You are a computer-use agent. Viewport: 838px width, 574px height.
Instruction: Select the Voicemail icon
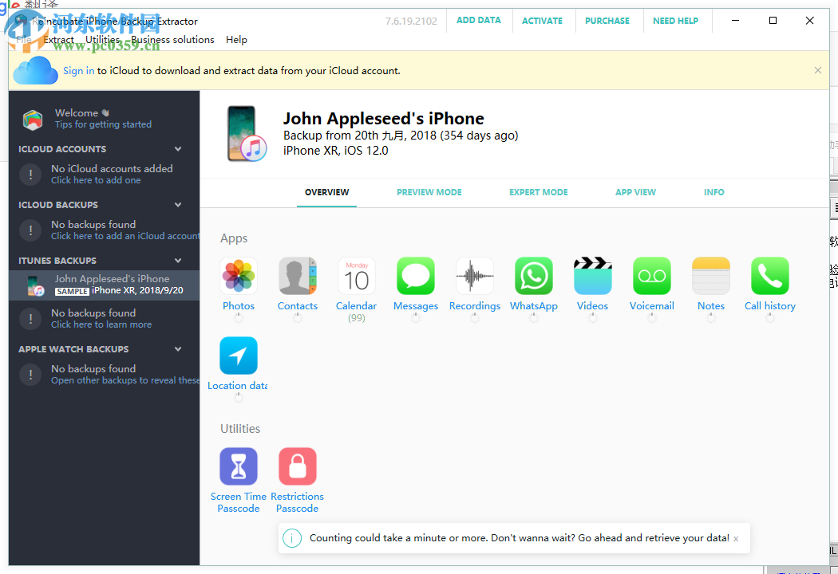click(x=651, y=276)
